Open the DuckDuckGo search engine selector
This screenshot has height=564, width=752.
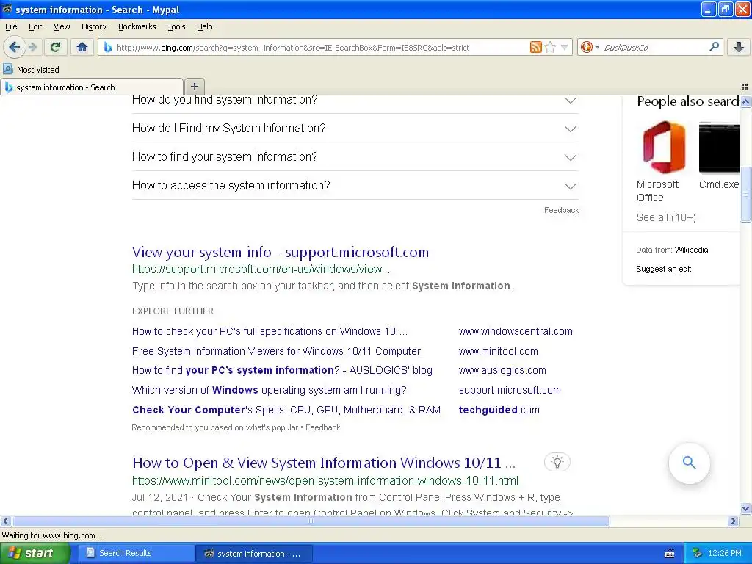point(590,47)
